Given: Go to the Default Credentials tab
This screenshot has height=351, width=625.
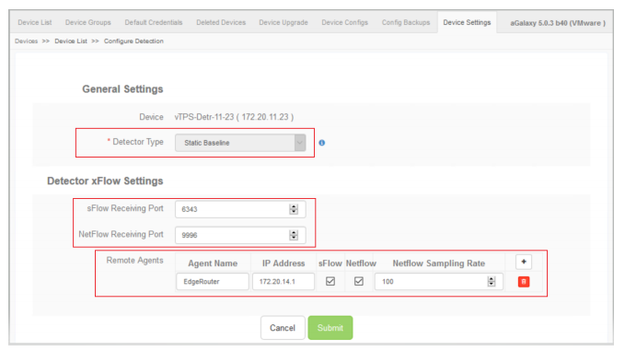Looking at the screenshot, I should [x=154, y=22].
